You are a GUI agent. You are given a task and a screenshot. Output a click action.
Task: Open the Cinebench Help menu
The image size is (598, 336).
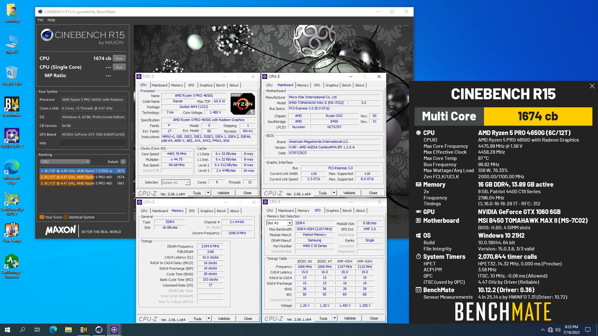tap(51, 20)
